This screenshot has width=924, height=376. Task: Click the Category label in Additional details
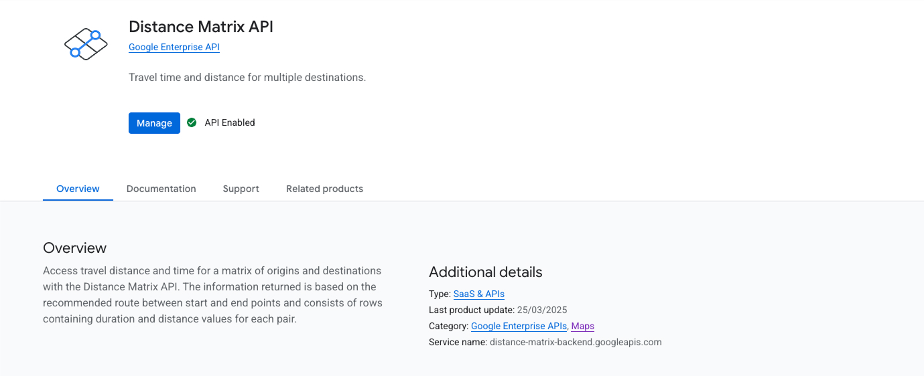point(448,326)
